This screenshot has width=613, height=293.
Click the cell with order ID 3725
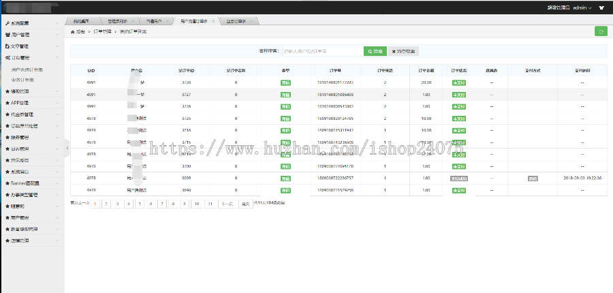(x=186, y=118)
